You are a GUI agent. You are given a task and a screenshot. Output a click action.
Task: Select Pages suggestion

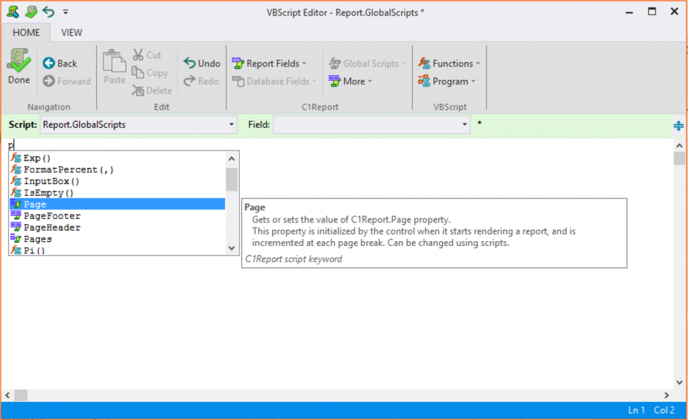click(118, 239)
